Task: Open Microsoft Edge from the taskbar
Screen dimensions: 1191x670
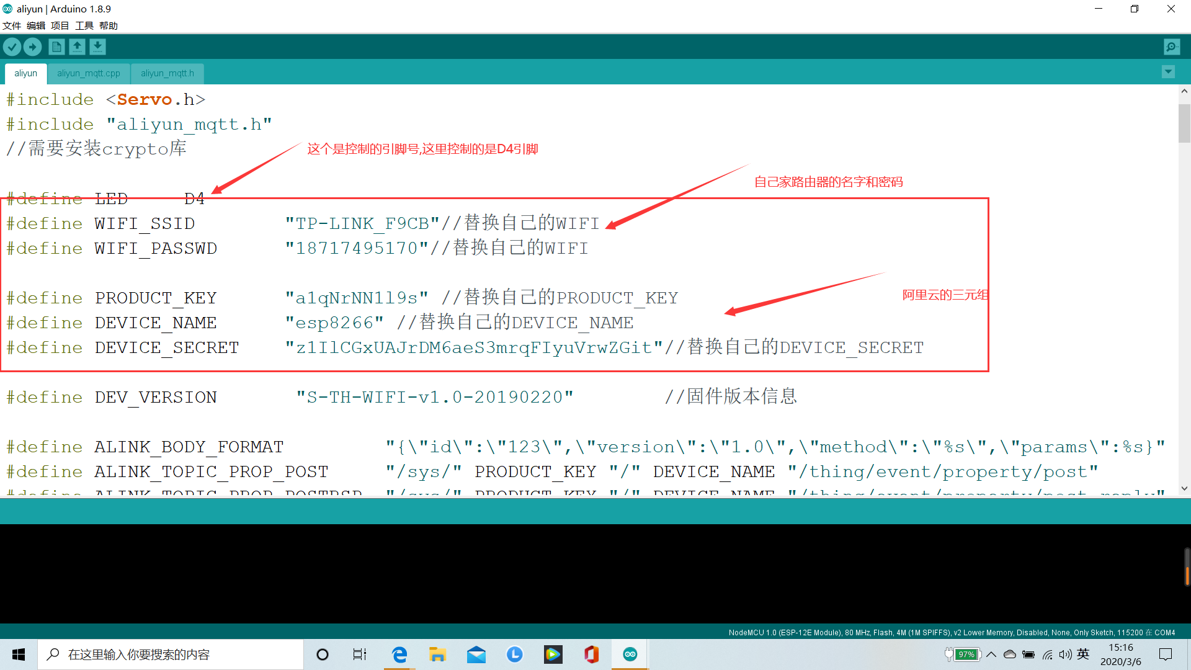Action: (x=399, y=654)
